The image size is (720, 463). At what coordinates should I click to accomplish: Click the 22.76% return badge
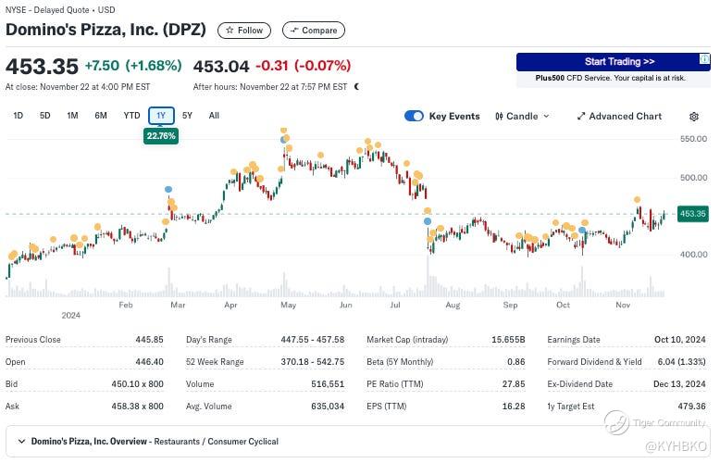(x=161, y=136)
